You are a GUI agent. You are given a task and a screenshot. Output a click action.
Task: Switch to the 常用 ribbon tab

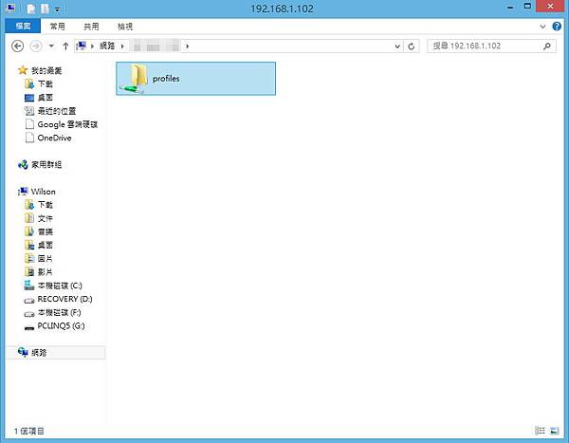click(x=57, y=27)
